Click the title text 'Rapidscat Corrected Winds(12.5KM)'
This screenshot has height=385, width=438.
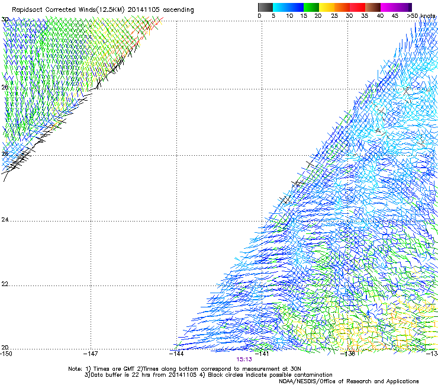tap(68, 10)
